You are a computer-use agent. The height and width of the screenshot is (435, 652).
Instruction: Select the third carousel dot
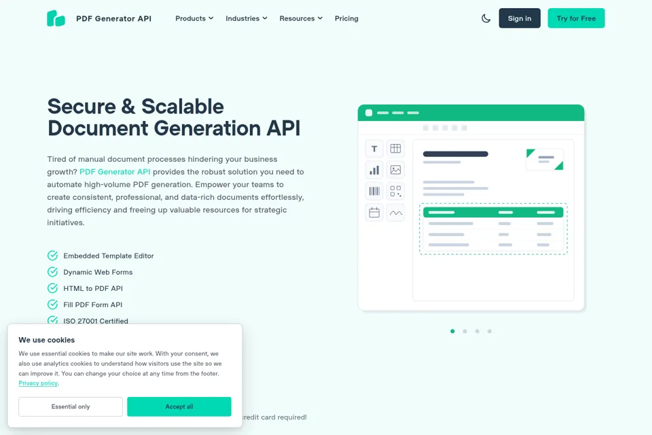point(477,332)
